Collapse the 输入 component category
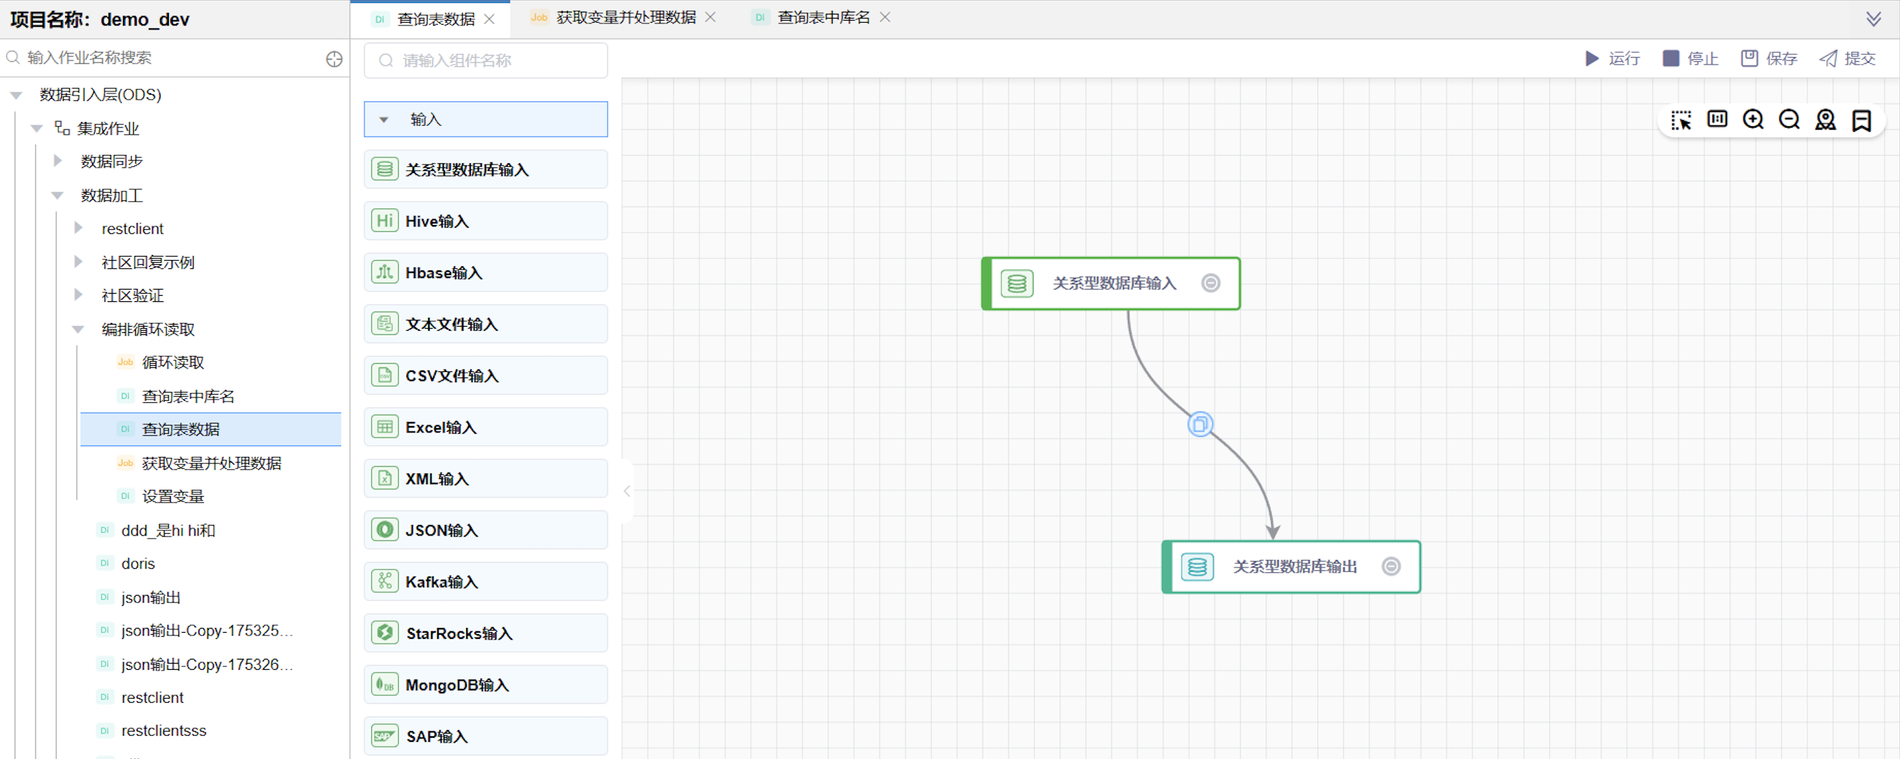Viewport: 1900px width, 759px height. [384, 119]
